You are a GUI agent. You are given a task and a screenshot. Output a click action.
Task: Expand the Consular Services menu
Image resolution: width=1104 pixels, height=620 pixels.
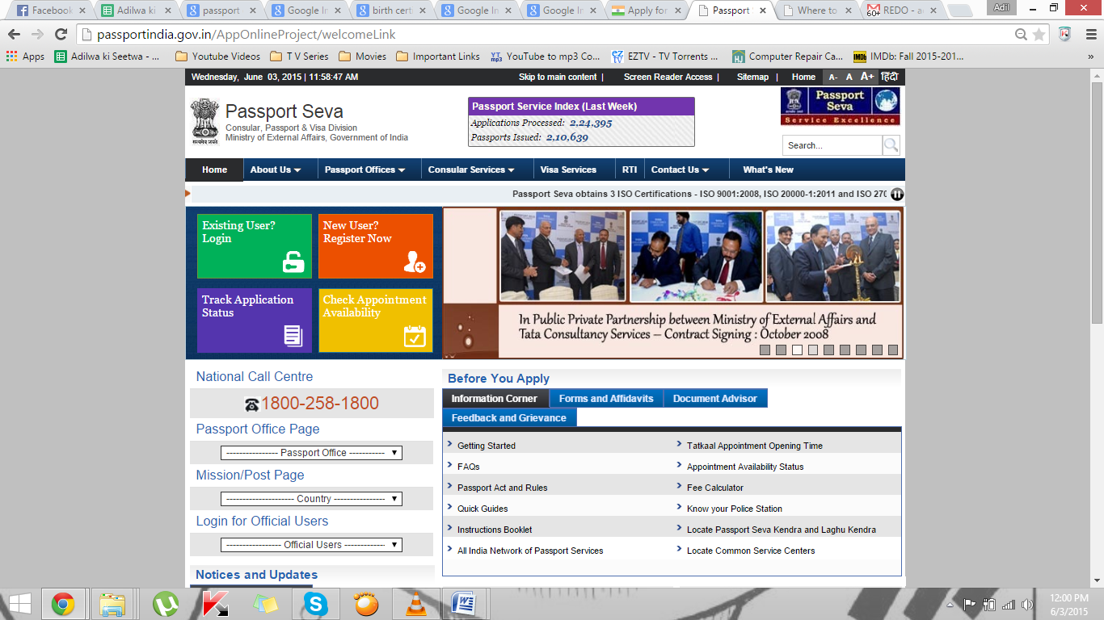pos(471,170)
